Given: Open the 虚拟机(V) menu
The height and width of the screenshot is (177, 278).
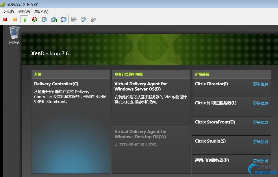Looking at the screenshot, I should pos(41,12).
